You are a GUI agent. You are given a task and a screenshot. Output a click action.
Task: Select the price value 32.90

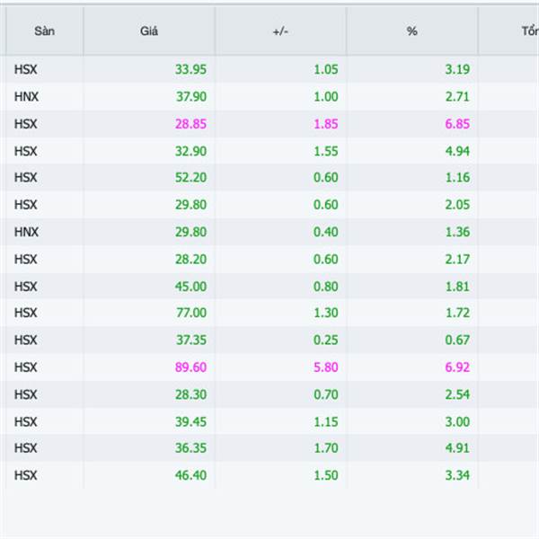pos(190,151)
